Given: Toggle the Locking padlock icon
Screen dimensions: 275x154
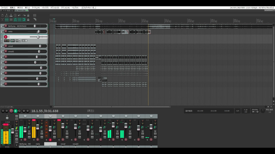Looking at the screenshot, I should (28, 20).
